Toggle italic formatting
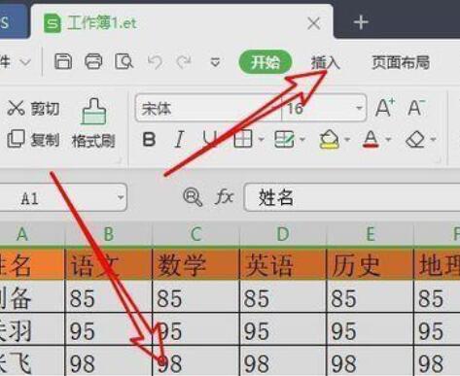460x376 pixels. (x=179, y=140)
